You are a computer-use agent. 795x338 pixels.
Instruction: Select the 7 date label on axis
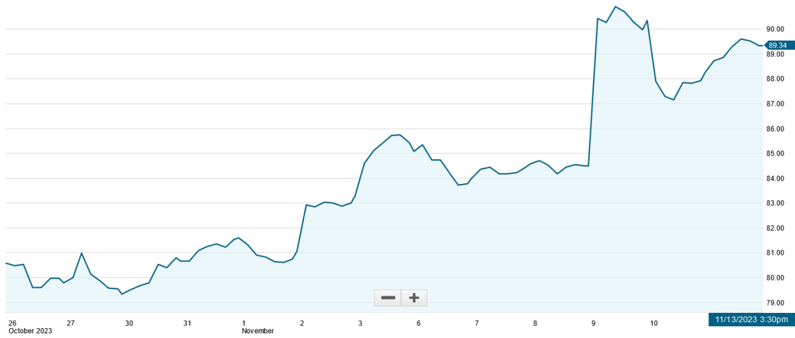(476, 323)
